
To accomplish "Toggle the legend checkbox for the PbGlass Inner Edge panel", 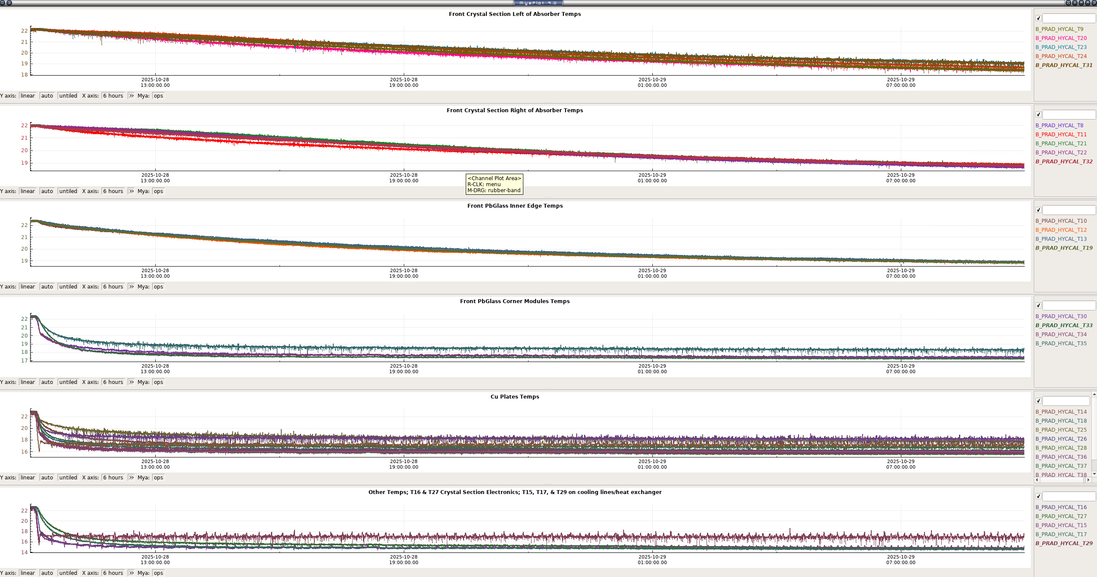I will (1038, 210).
